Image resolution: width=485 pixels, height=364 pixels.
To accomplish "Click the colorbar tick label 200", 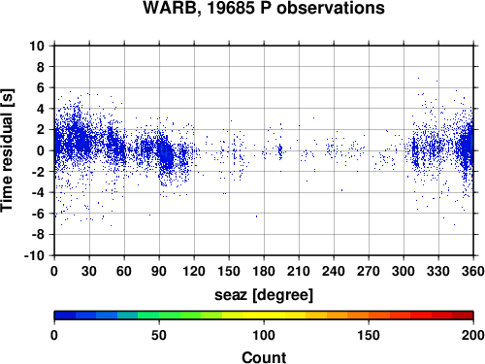I will (473, 335).
